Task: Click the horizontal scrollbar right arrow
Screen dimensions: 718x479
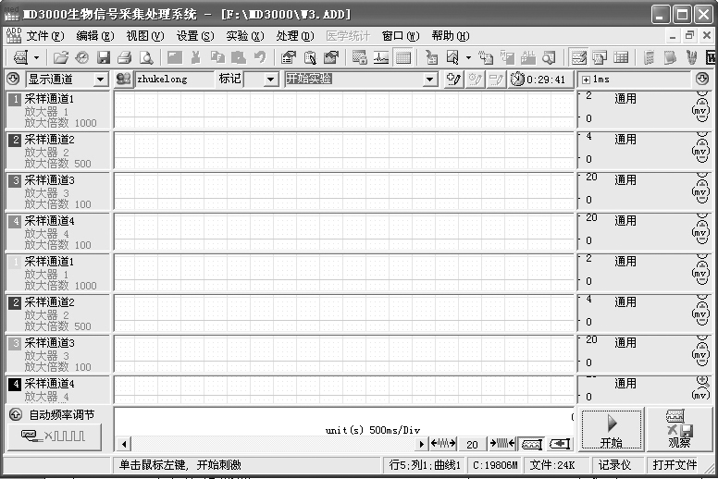Action: [421, 444]
